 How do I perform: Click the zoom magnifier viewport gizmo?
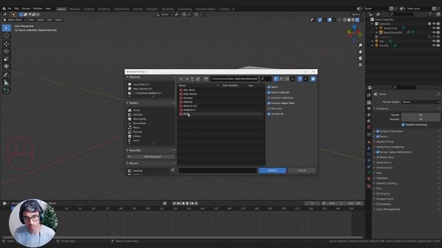coord(361,45)
